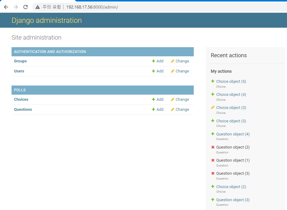Click the My actions subheading
287x210 pixels.
click(x=221, y=71)
